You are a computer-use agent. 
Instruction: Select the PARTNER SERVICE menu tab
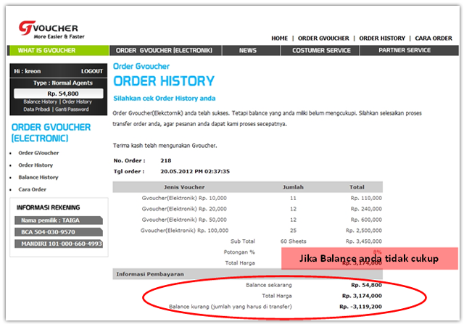pos(409,50)
